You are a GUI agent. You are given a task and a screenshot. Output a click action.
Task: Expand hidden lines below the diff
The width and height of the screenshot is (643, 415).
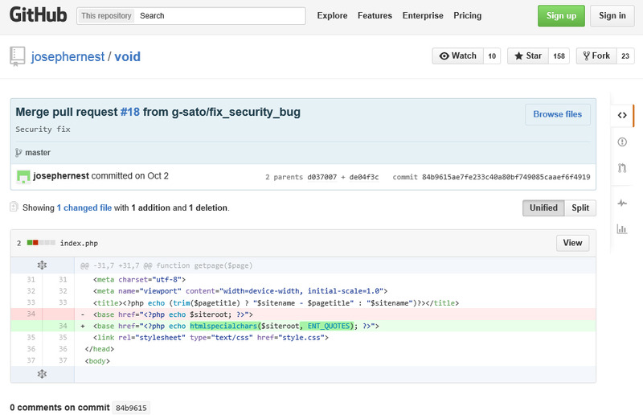(x=43, y=374)
